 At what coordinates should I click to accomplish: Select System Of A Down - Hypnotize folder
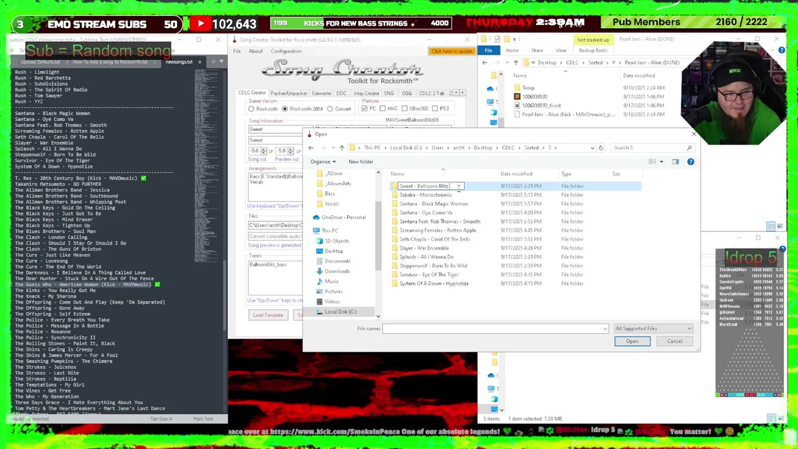click(434, 284)
